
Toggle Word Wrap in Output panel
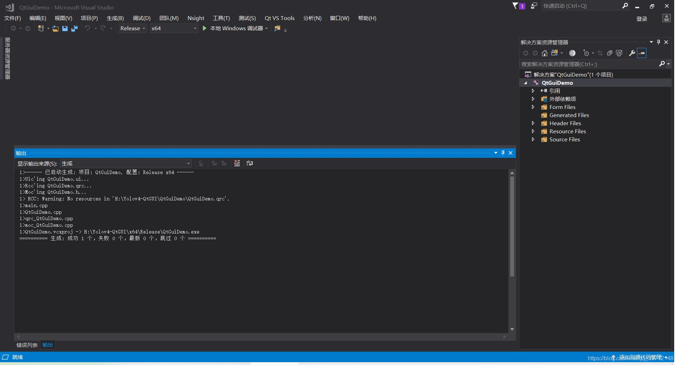(250, 163)
